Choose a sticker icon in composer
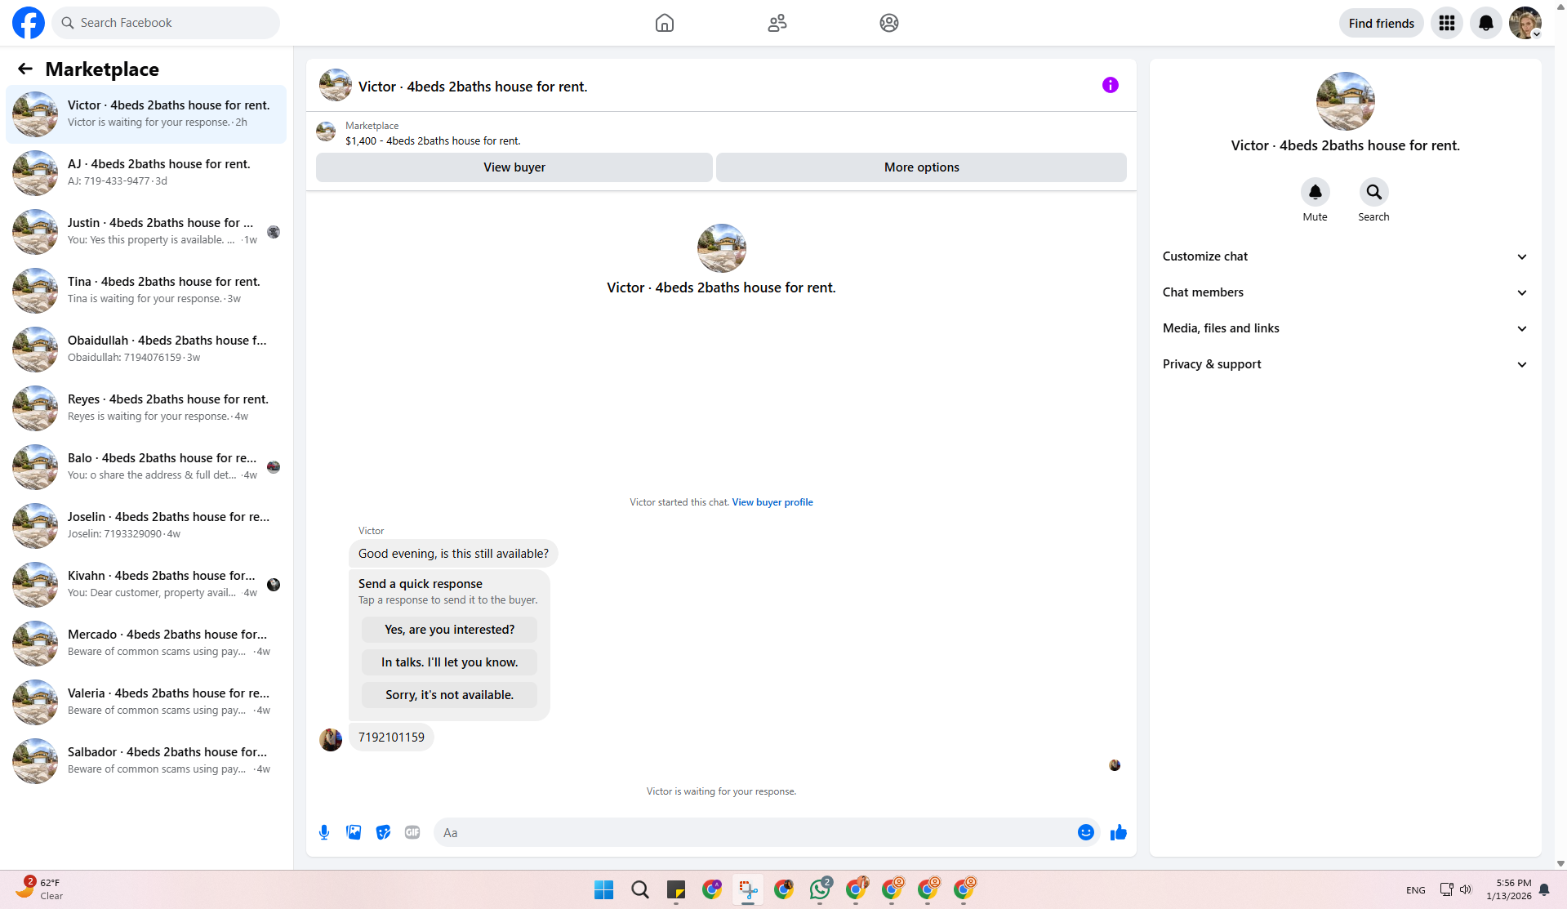Image resolution: width=1567 pixels, height=909 pixels. click(x=383, y=832)
